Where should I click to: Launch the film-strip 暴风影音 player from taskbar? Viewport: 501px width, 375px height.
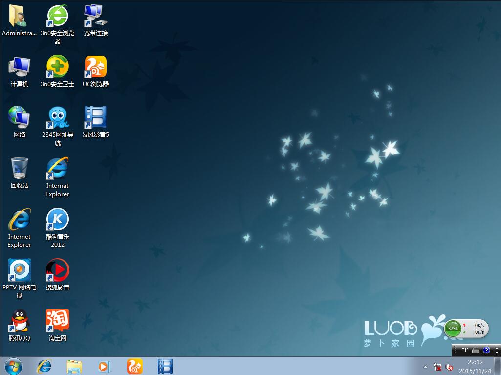(x=165, y=366)
